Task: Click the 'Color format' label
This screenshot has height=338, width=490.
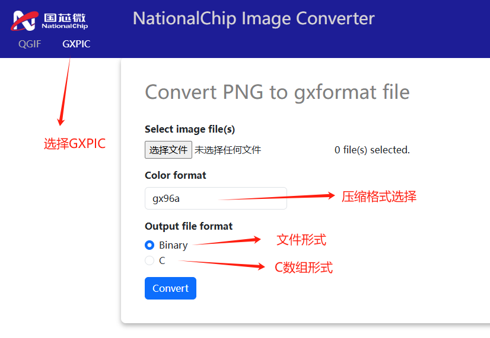Action: tap(176, 175)
